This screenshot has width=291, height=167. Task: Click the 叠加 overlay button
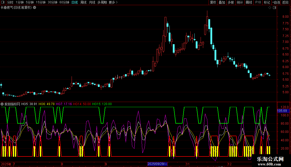pyautogui.click(x=222, y=2)
